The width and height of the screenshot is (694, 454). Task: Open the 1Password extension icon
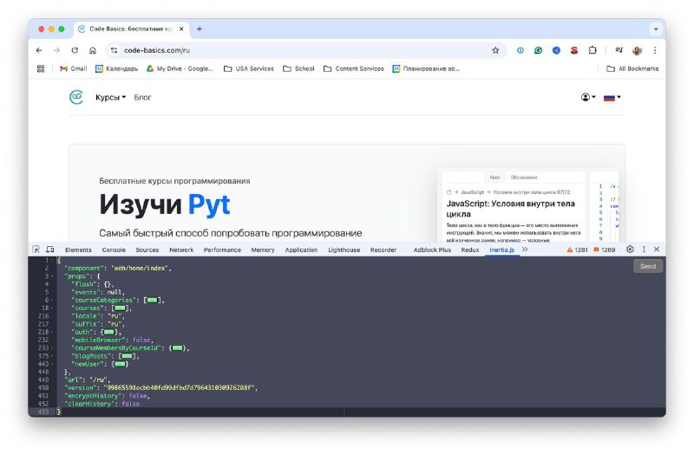tap(520, 50)
